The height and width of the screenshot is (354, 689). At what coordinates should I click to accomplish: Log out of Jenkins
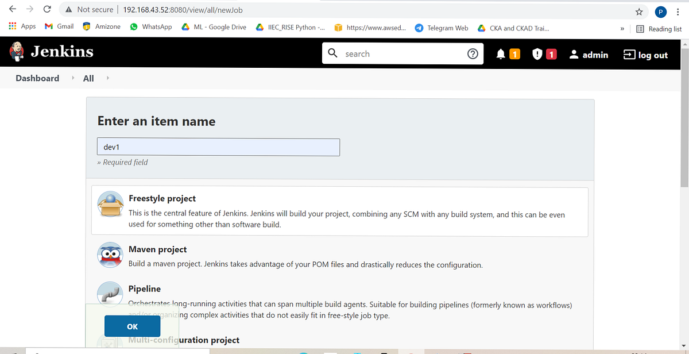pos(645,55)
